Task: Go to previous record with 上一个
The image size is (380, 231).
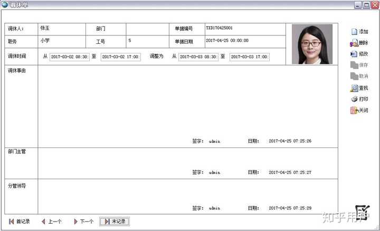Action: click(52, 221)
